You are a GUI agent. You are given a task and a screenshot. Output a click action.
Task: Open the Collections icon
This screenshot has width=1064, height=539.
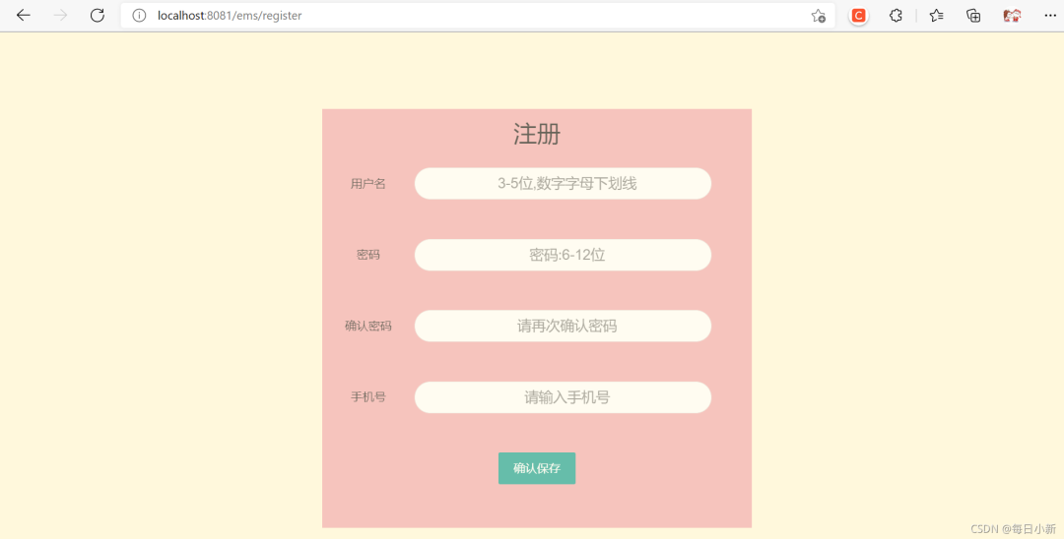973,16
